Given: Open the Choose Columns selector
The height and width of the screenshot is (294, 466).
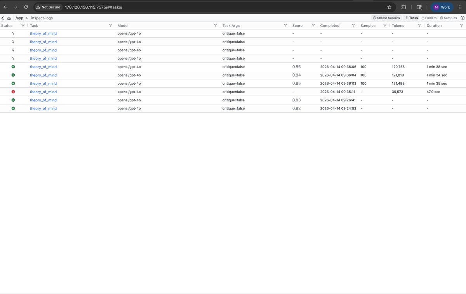Looking at the screenshot, I should (386, 18).
